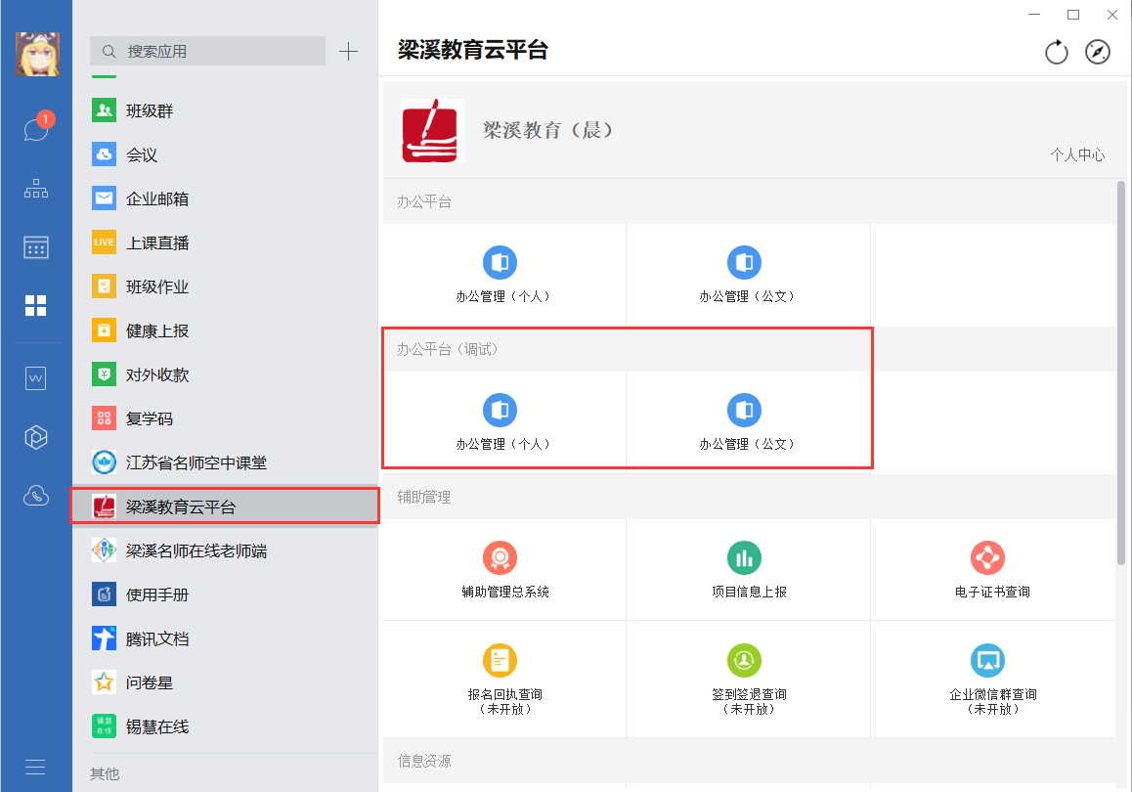Open 复学码 app
Screen dimensions: 1132x792
pos(225,418)
